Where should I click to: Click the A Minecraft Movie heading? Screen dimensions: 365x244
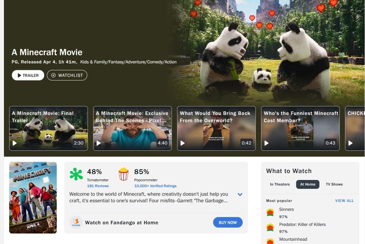pos(47,52)
